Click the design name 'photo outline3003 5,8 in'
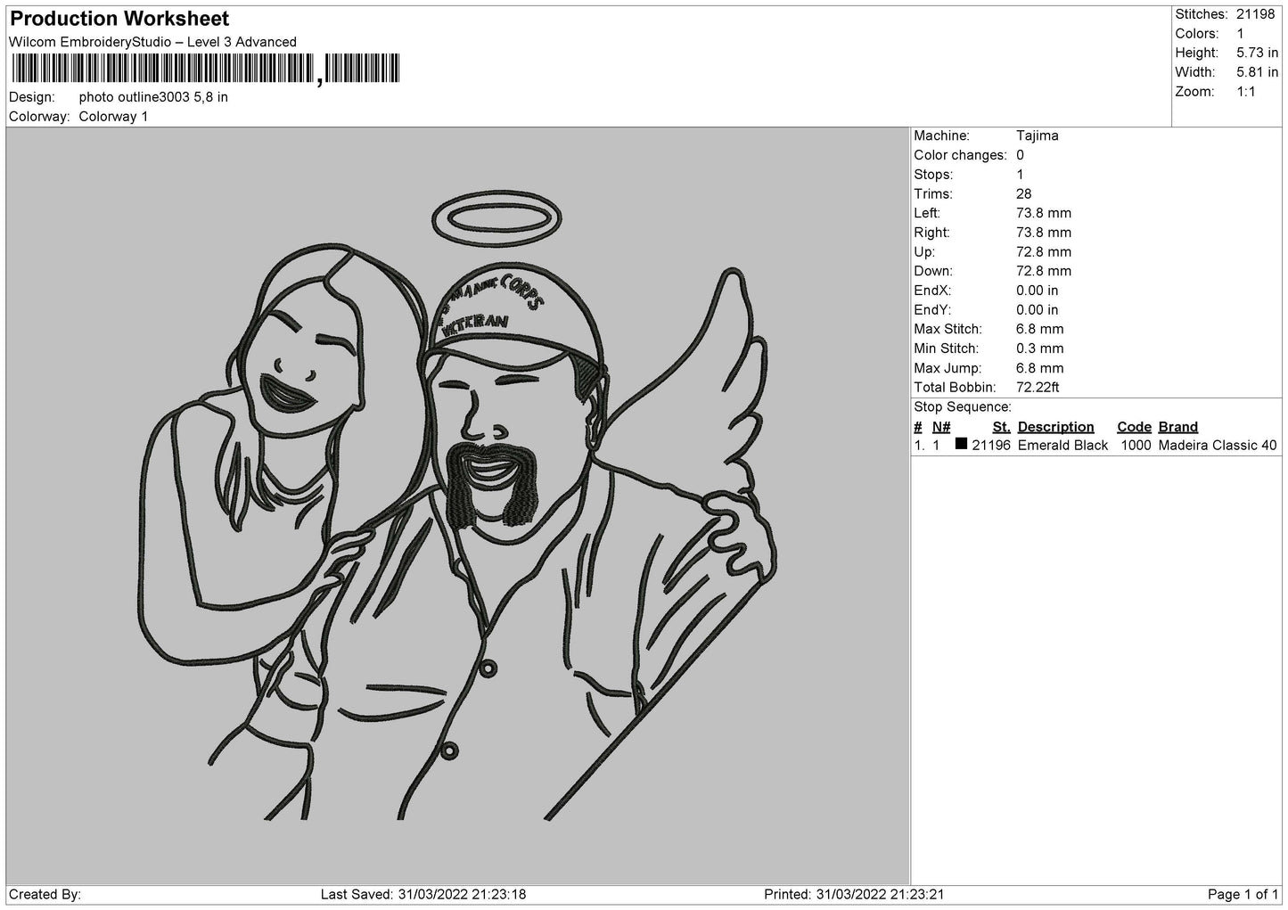This screenshot has width=1288, height=910. pyautogui.click(x=153, y=97)
